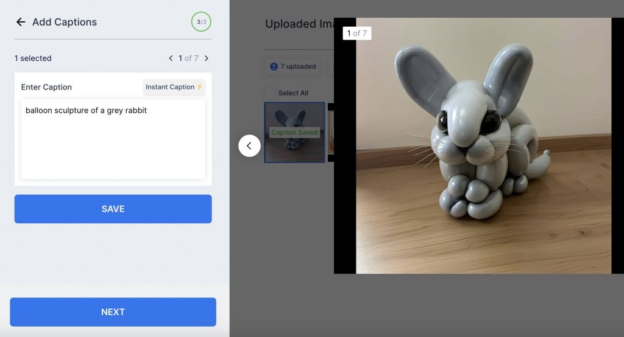Click inside the caption text area
The width and height of the screenshot is (624, 337).
(x=113, y=139)
